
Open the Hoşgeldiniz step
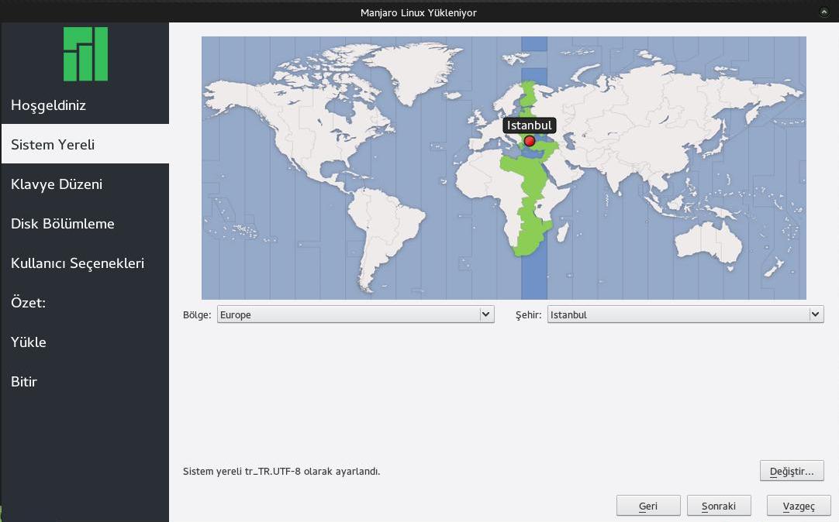pos(85,105)
